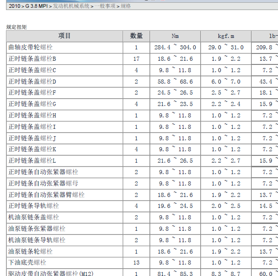Select the "2.0 ~ 2.5" kgf.m value
278x276 pixels.
[x=226, y=206]
